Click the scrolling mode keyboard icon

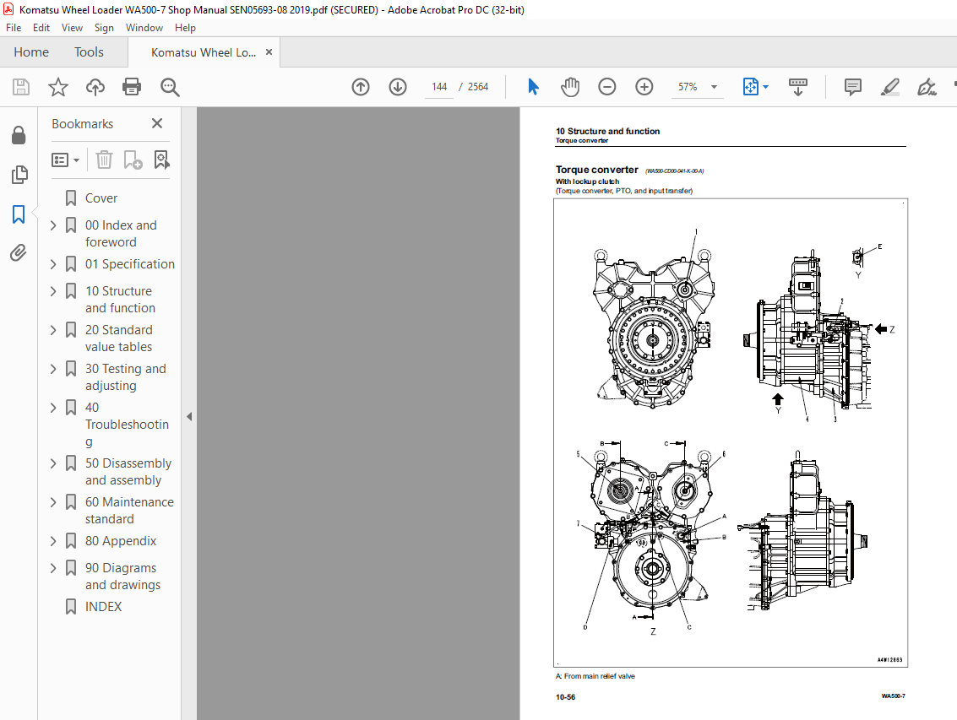pyautogui.click(x=797, y=87)
